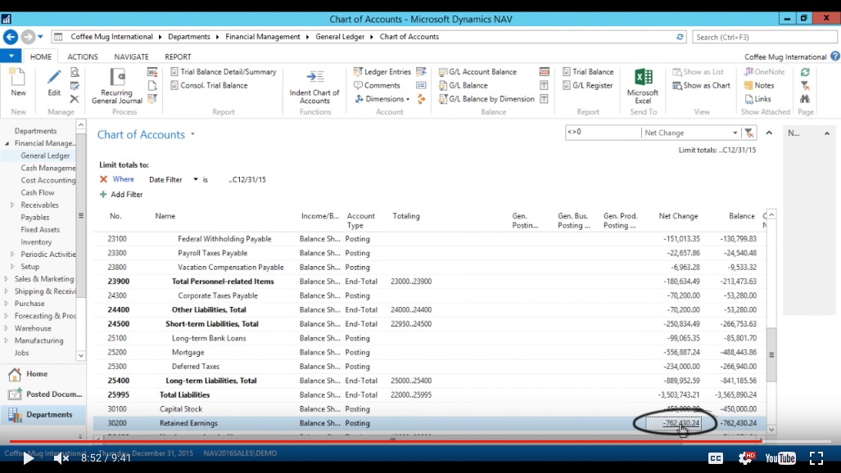The height and width of the screenshot is (473, 841).
Task: Click the quick filter value field
Action: (x=603, y=133)
